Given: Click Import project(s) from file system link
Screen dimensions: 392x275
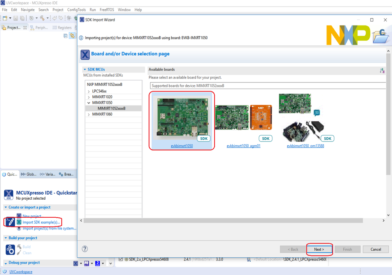Looking at the screenshot, I should click(x=49, y=228).
